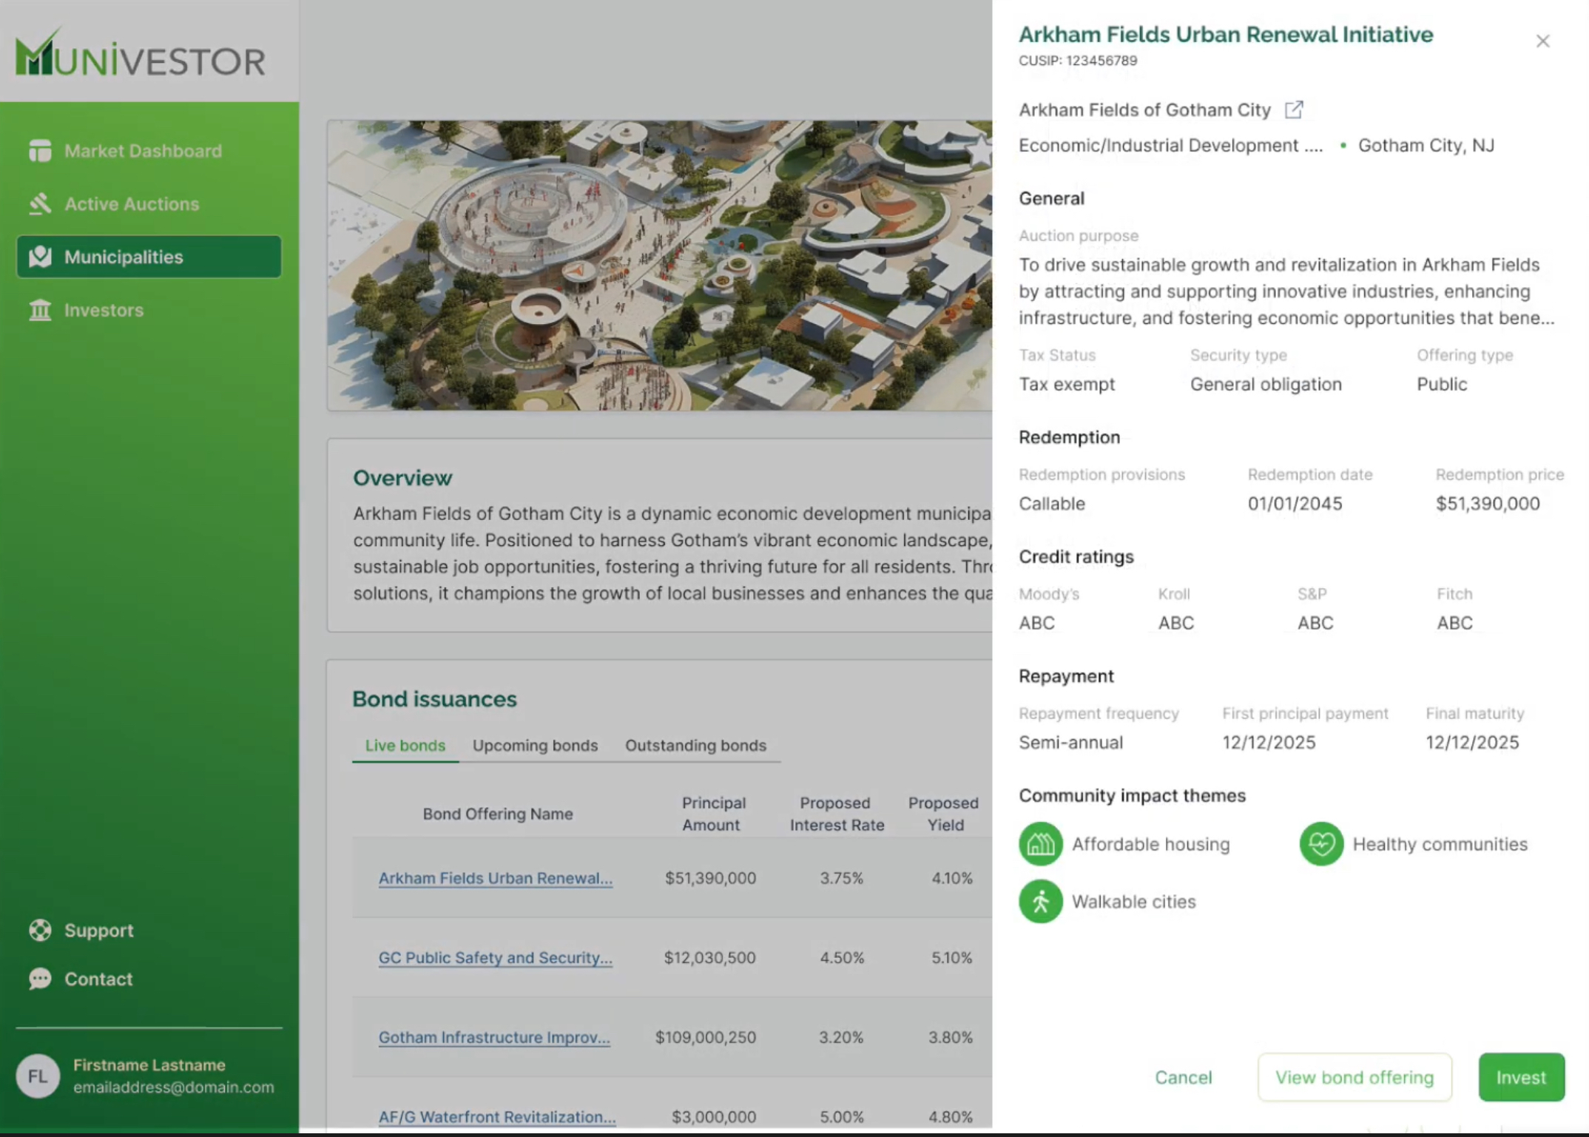Screen dimensions: 1589x1137
Task: Click the Market Dashboard sidebar icon
Action: 40,151
